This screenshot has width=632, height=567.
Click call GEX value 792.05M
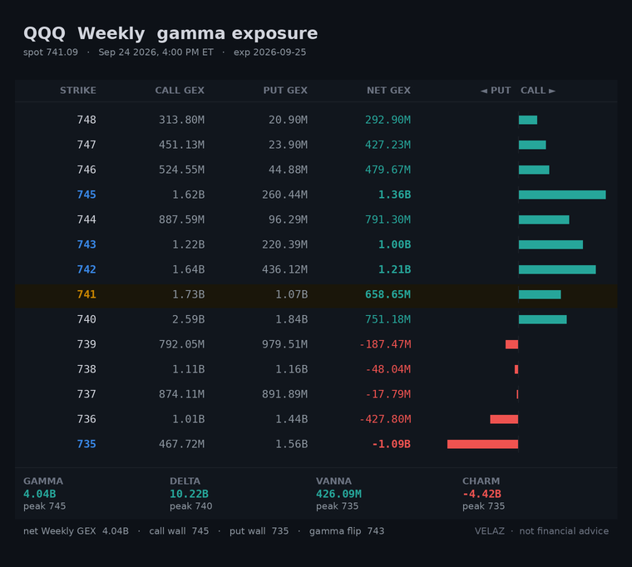tap(181, 344)
